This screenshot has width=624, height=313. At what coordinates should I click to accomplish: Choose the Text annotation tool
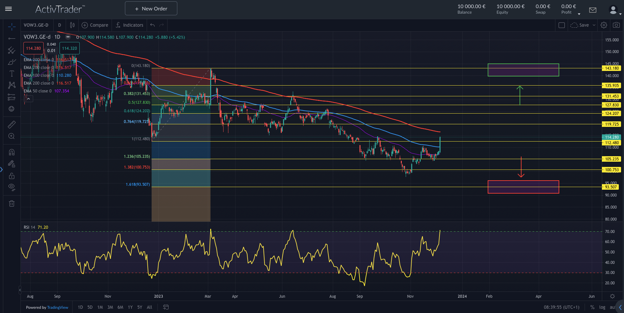point(11,74)
